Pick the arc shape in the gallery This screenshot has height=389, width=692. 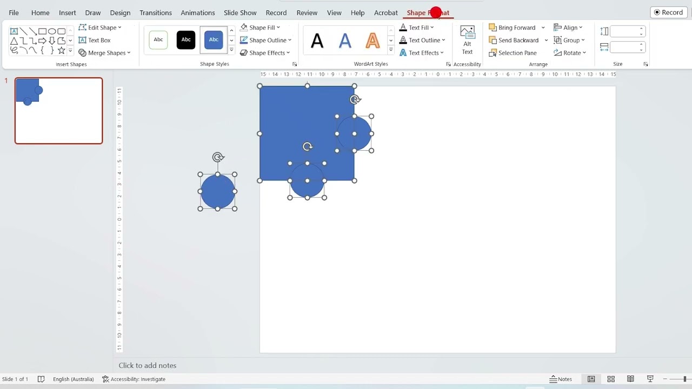coord(23,50)
